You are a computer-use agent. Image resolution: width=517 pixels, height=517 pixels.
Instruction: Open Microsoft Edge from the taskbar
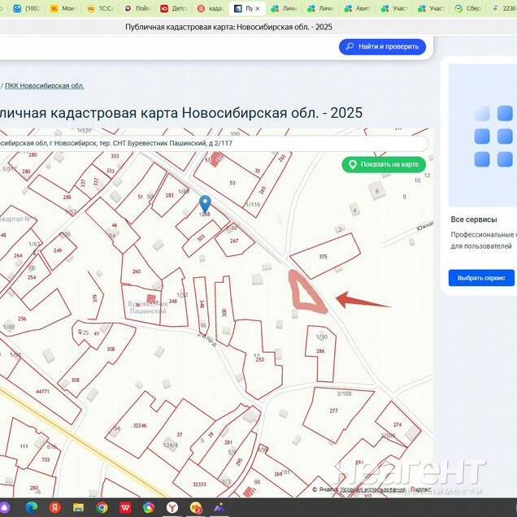[x=32, y=507]
